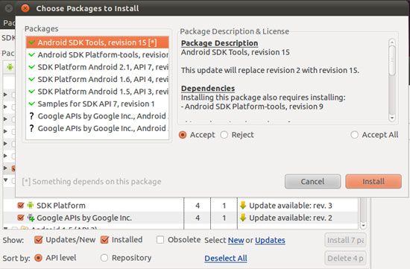Image resolution: width=410 pixels, height=269 pixels.
Task: Click the Cancel button
Action: [313, 181]
